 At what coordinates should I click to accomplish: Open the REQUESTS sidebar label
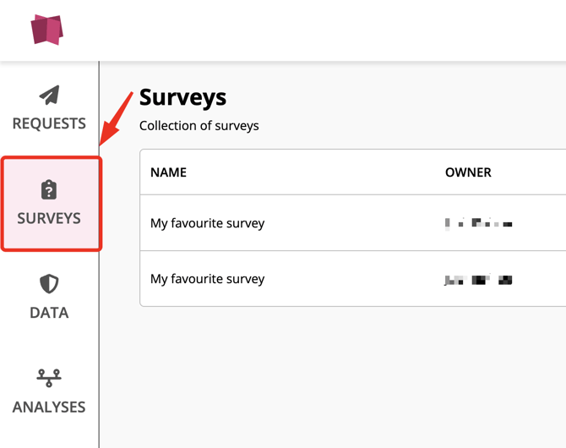[49, 123]
